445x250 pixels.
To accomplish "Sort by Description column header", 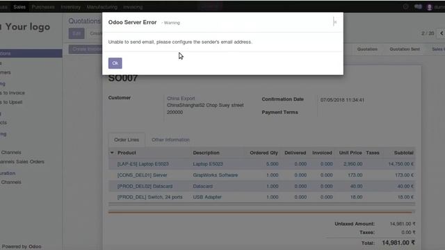I will click(206, 153).
